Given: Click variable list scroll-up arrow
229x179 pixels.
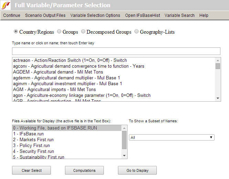Looking at the screenshot, I should (x=218, y=60).
